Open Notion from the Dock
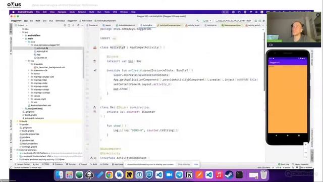 point(189,175)
